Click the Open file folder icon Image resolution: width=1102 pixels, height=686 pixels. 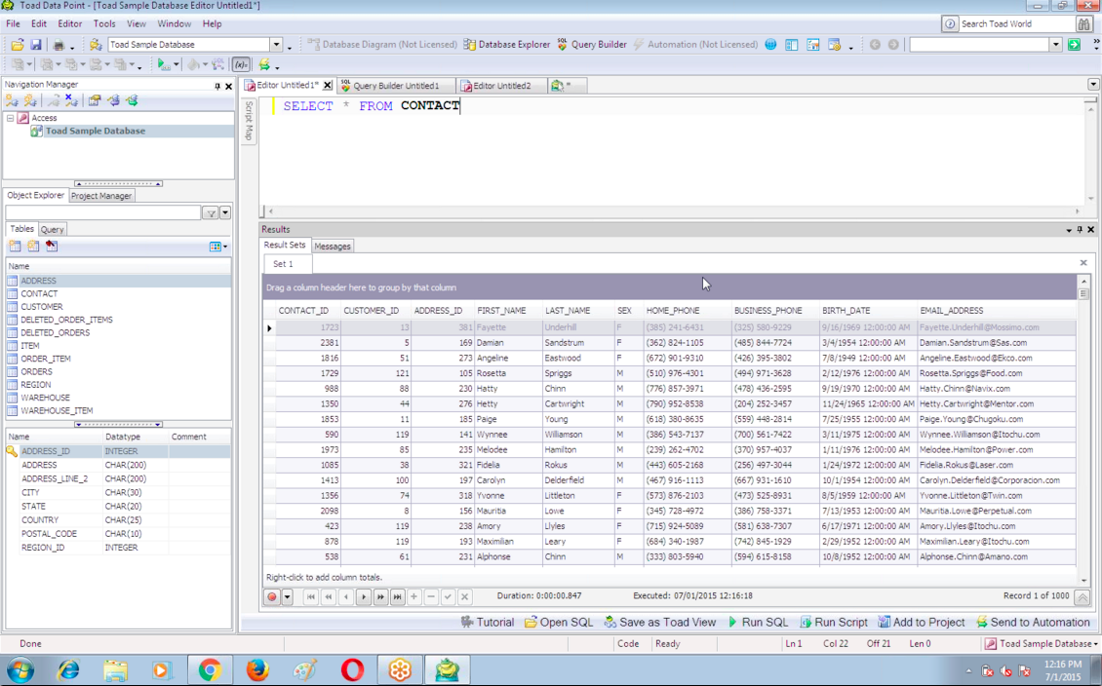pyautogui.click(x=18, y=45)
